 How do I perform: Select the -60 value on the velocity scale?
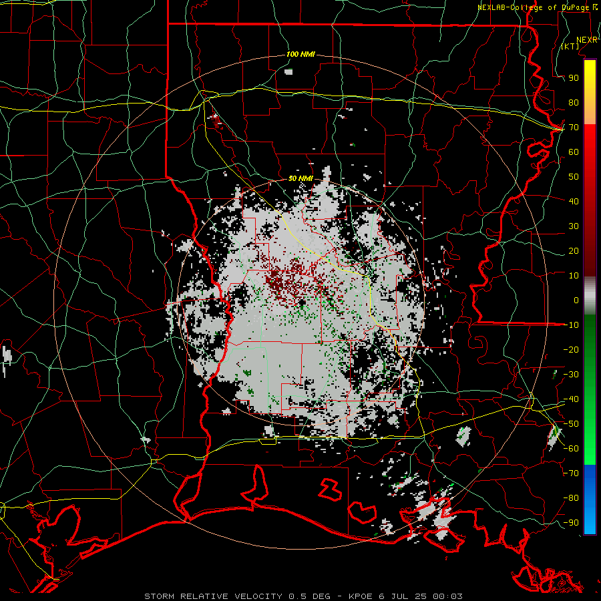[x=571, y=449]
